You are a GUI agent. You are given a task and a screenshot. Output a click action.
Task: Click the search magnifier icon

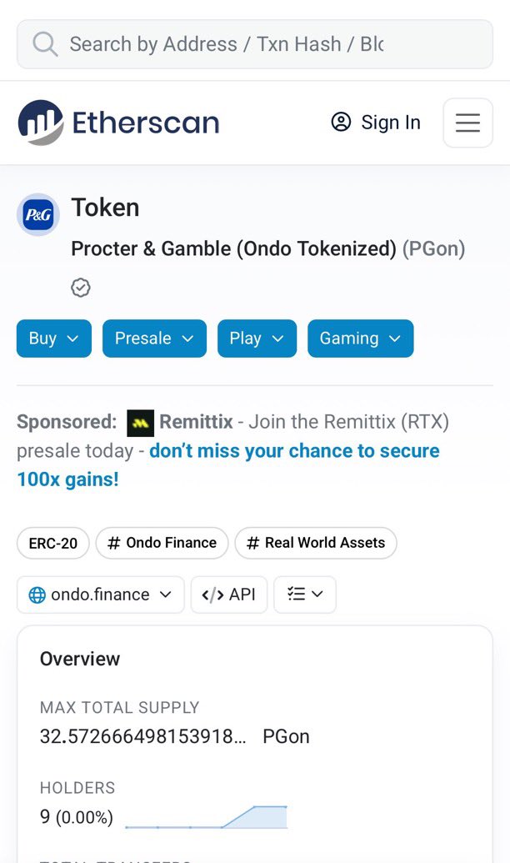pos(45,44)
